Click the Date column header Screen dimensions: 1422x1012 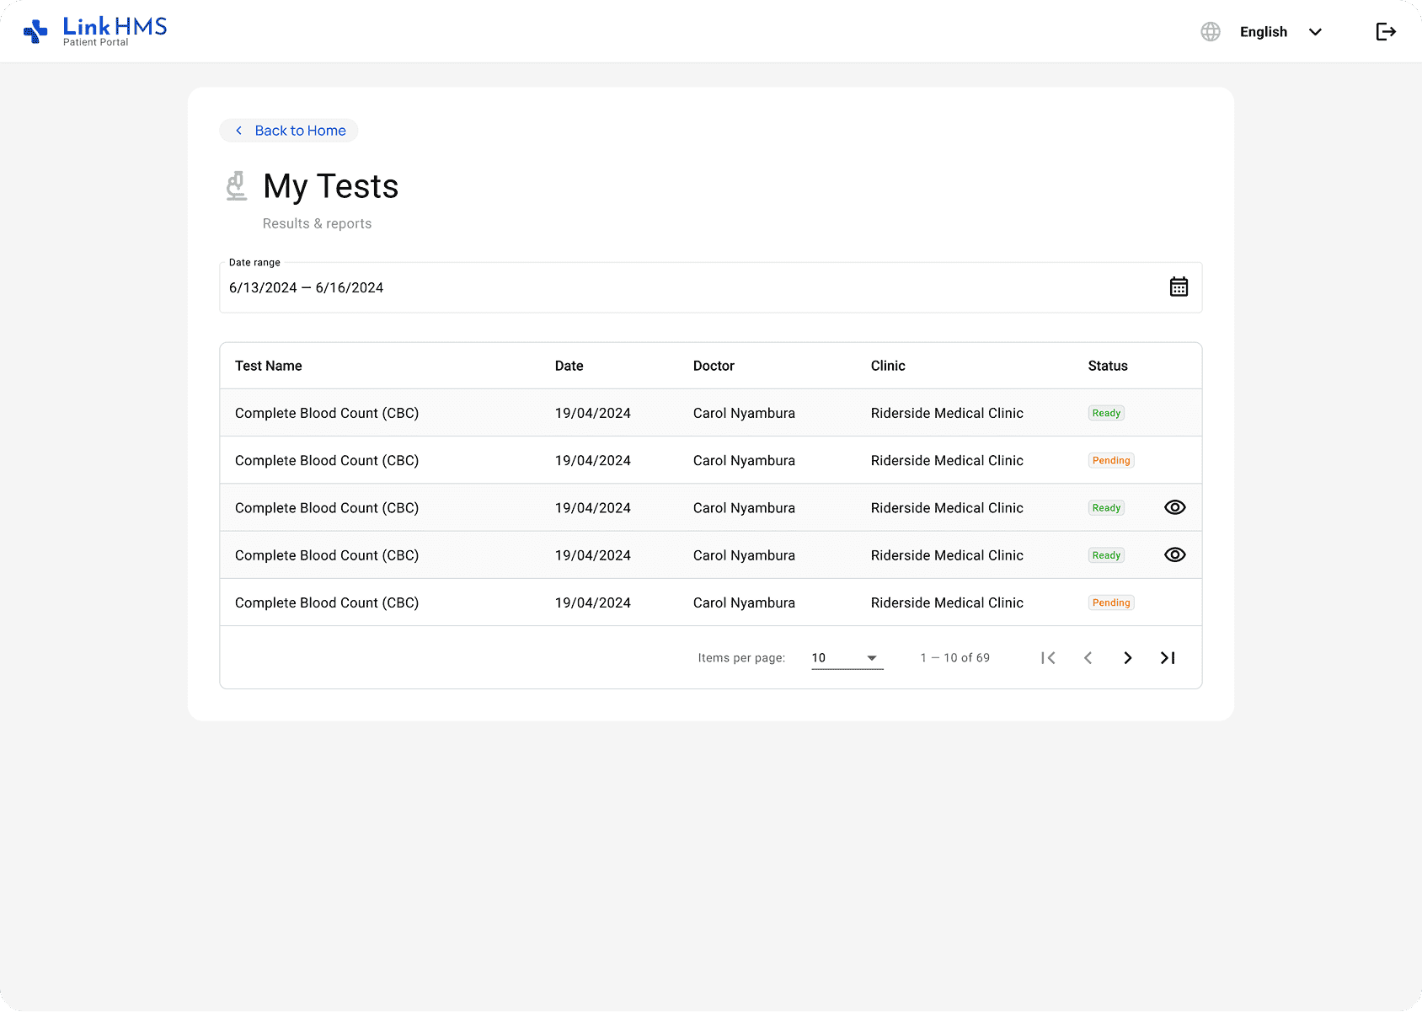click(x=569, y=366)
